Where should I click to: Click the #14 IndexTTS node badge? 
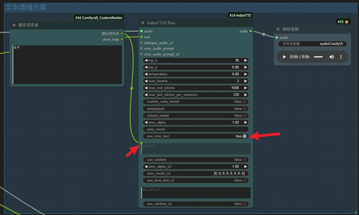point(240,15)
